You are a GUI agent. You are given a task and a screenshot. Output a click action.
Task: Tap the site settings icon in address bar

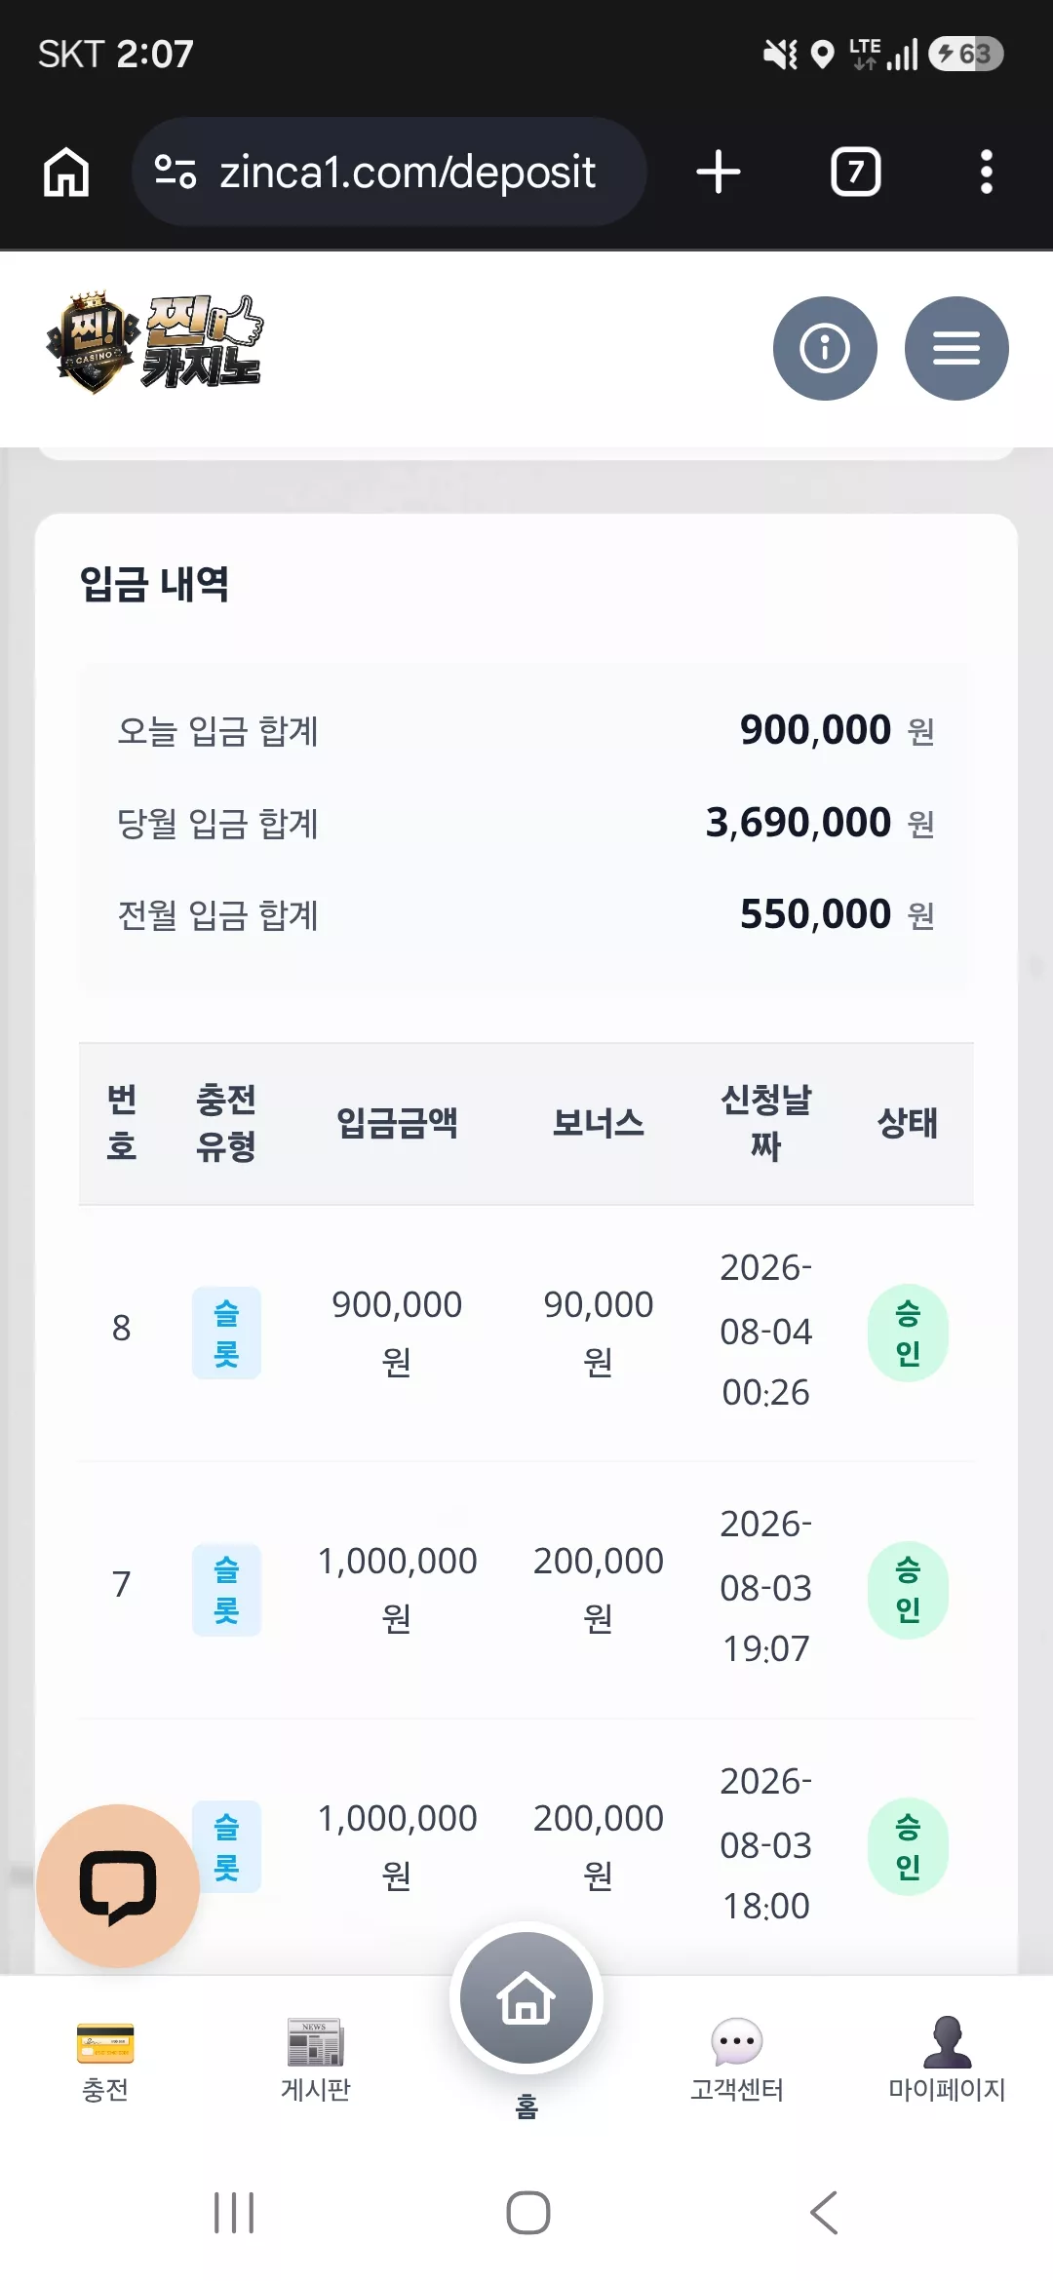click(x=175, y=173)
